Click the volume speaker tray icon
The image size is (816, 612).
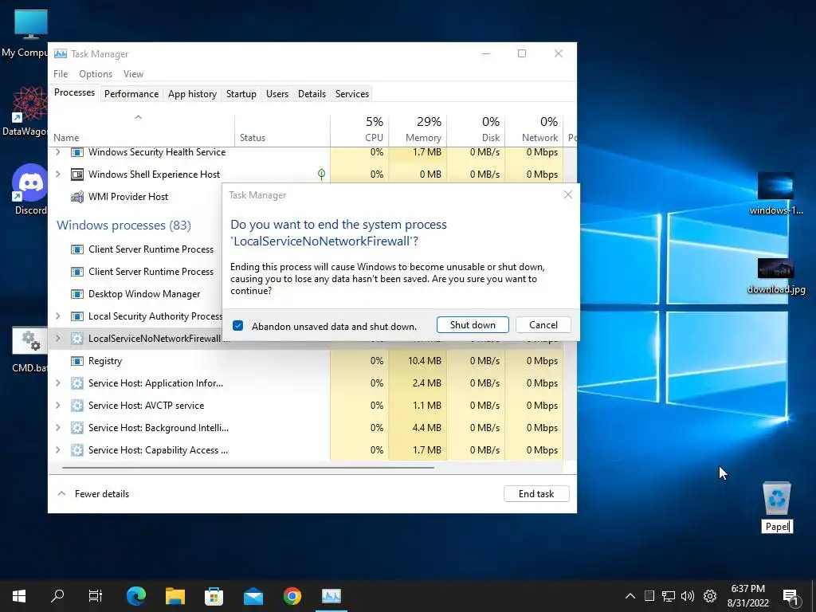point(688,596)
